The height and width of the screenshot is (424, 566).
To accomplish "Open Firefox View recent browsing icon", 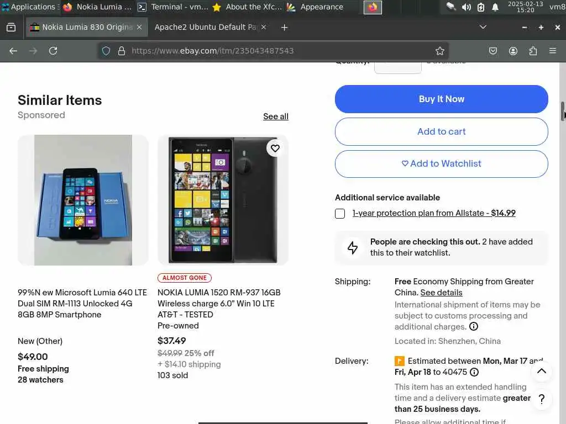I will tap(11, 28).
